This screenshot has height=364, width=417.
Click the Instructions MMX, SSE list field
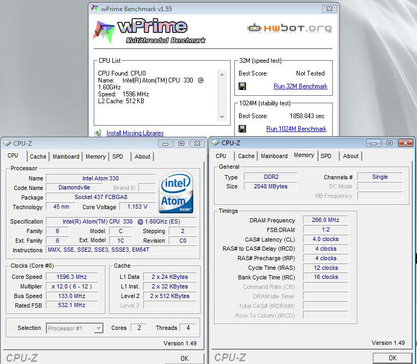(x=121, y=250)
